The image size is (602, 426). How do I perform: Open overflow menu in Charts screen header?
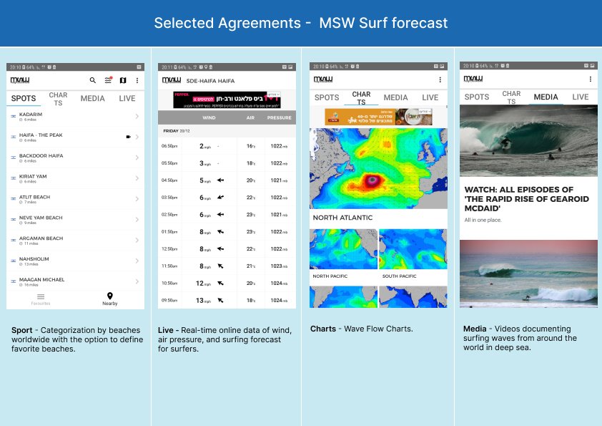pyautogui.click(x=440, y=79)
